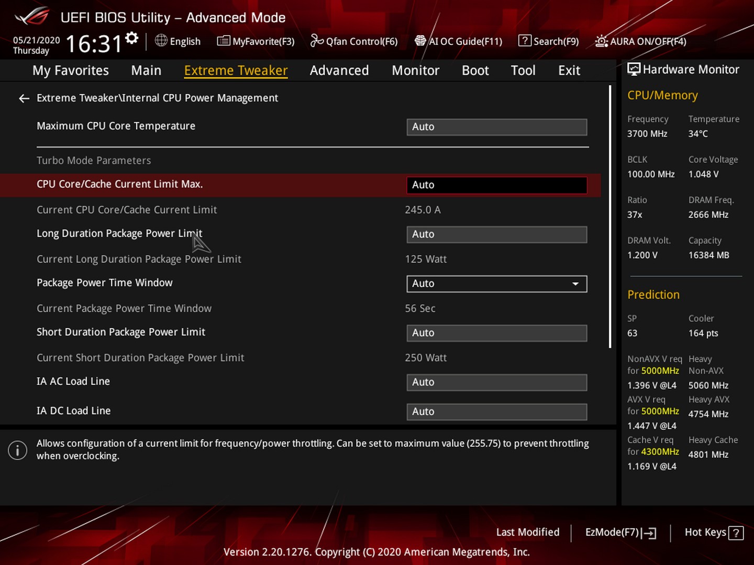The image size is (754, 565).
Task: Click the IA AC Load Line label
Action: (x=73, y=381)
